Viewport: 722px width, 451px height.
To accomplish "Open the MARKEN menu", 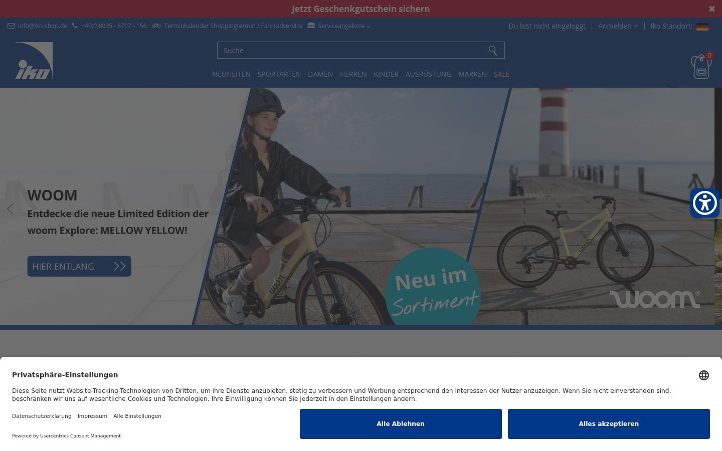I will point(472,74).
